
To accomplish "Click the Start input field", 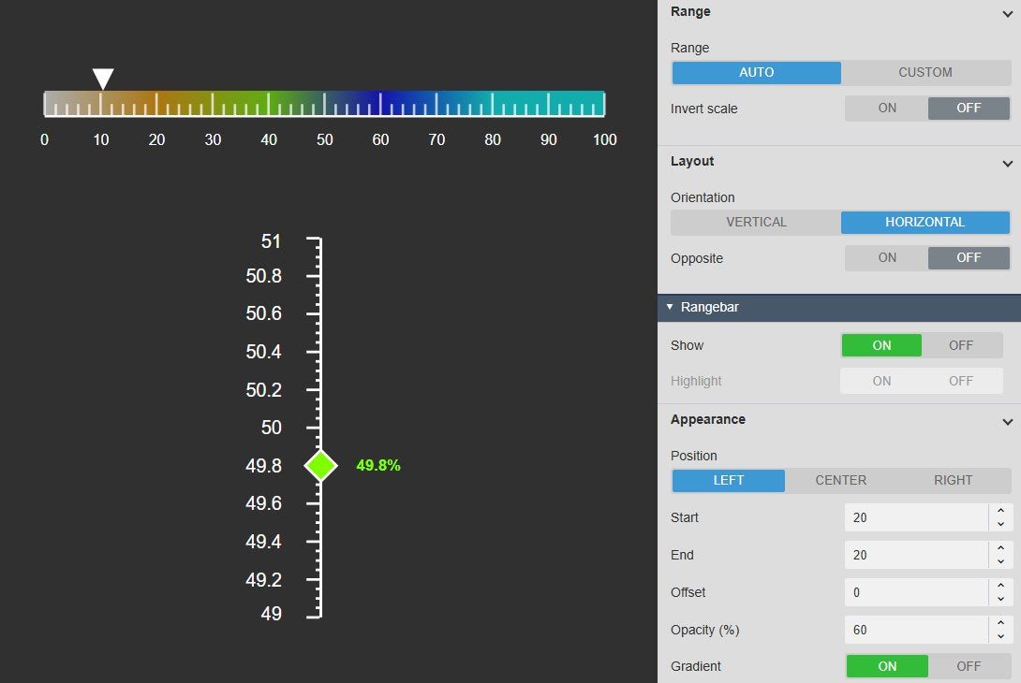I will point(917,517).
